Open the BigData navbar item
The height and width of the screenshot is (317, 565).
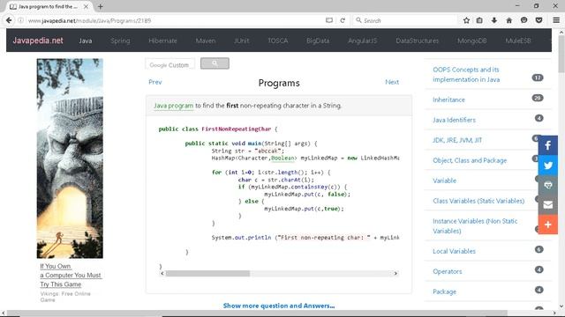[318, 41]
